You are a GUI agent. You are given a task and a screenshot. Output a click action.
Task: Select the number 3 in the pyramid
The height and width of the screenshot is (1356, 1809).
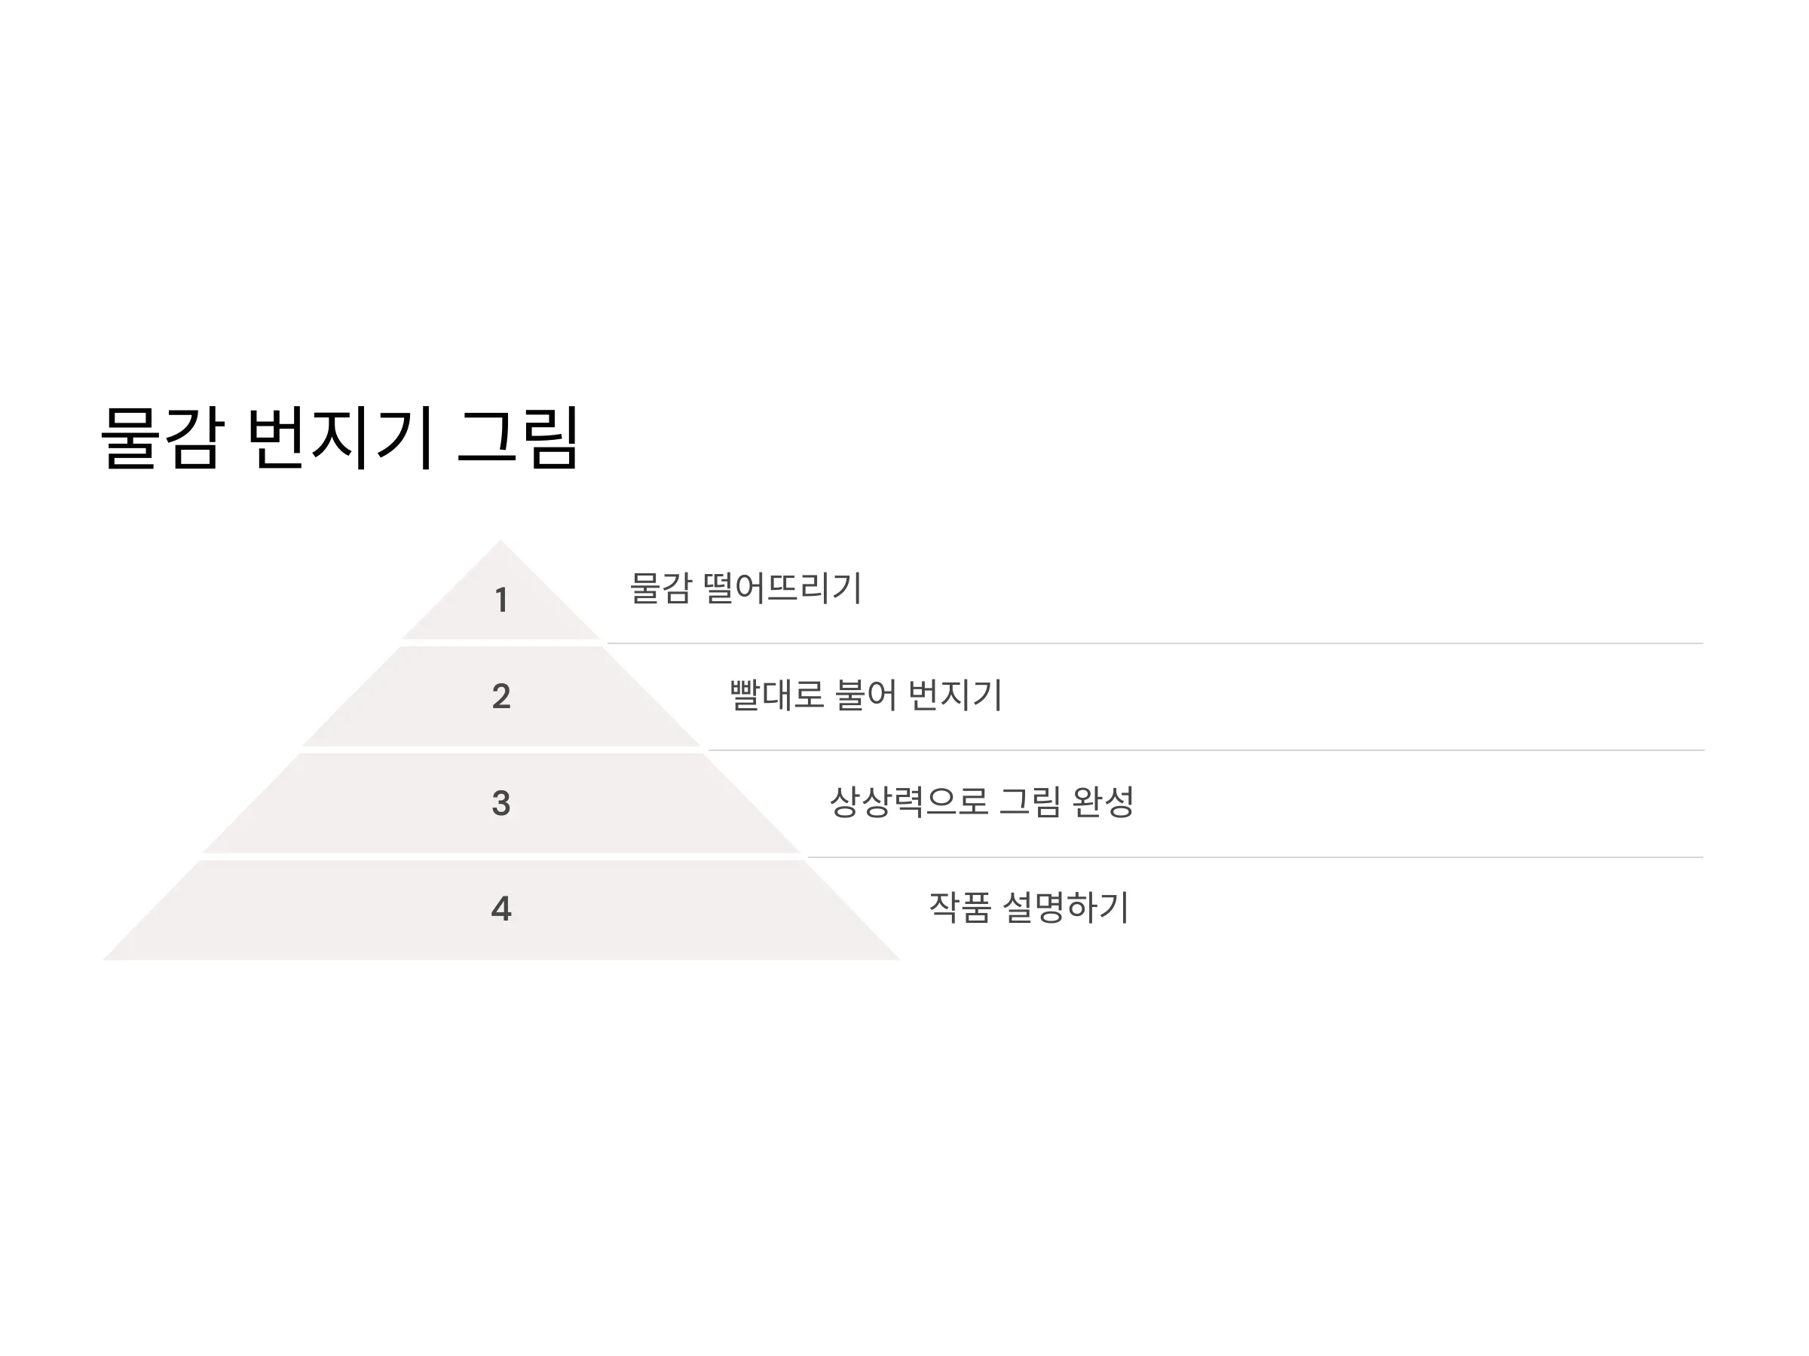click(x=501, y=802)
